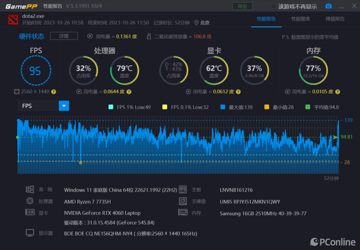Click BOE BOE CQ NE156QHM-NY4 display text
Viewport: 360px width, 250px height.
click(x=130, y=234)
